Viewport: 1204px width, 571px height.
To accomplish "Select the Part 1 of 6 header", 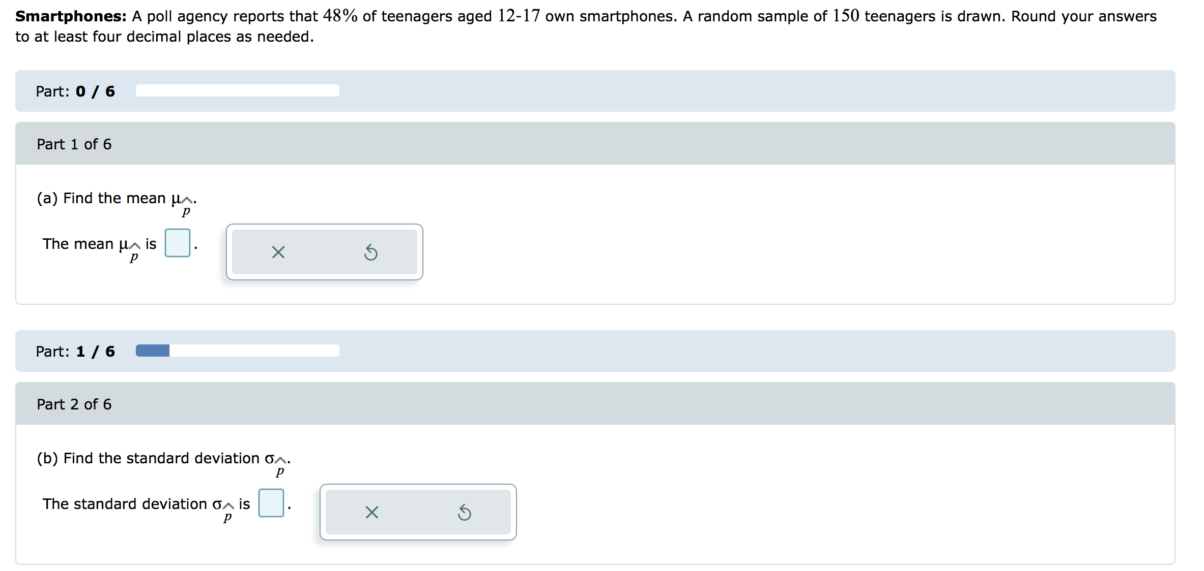I will 74,144.
